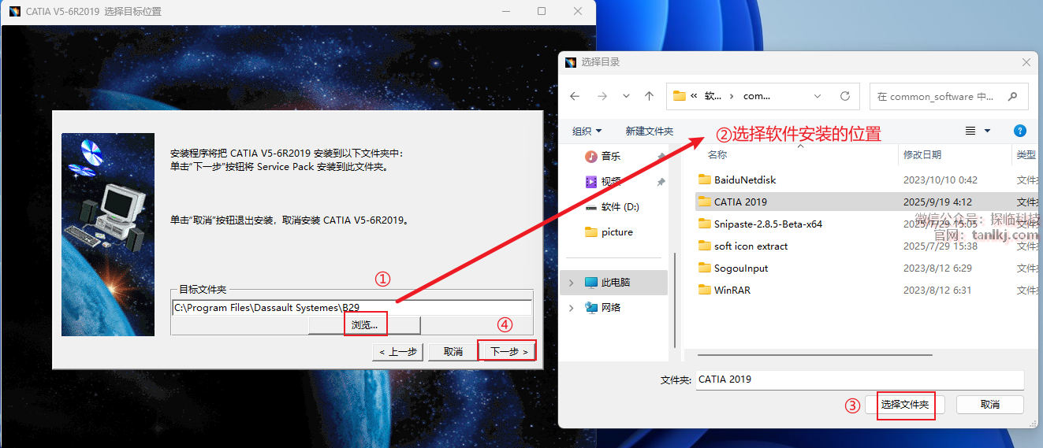Sort by the 修改日期 column header
Image resolution: width=1043 pixels, height=448 pixels.
pyautogui.click(x=922, y=154)
